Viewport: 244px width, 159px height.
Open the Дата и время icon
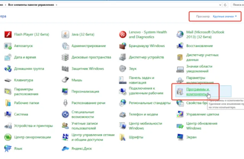pos(8,57)
